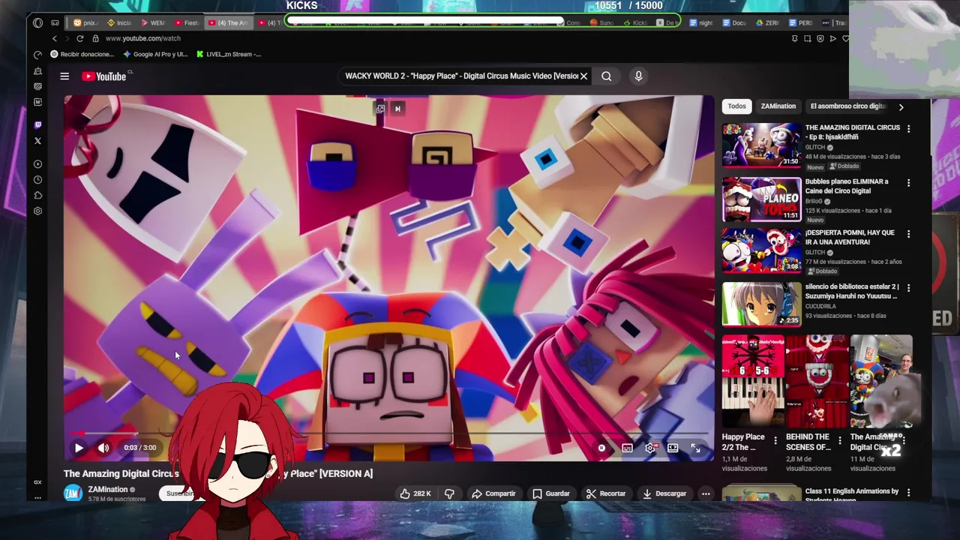Mute the video volume speaker
This screenshot has width=960, height=540.
[103, 448]
